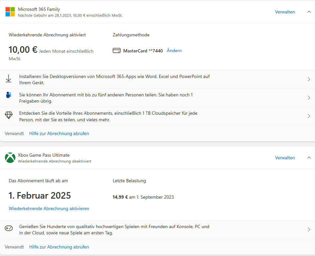This screenshot has height=256, width=315.
Task: Click the MasterCard credit card icon
Action: point(117,51)
